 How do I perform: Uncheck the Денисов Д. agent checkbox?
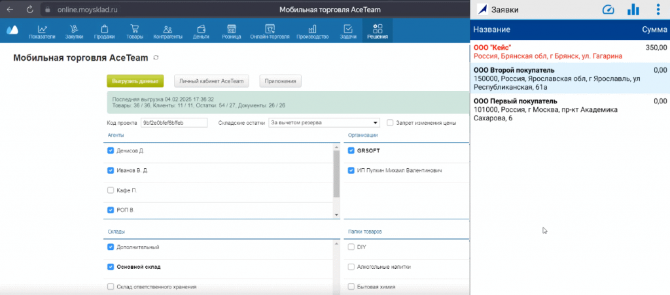coord(110,150)
